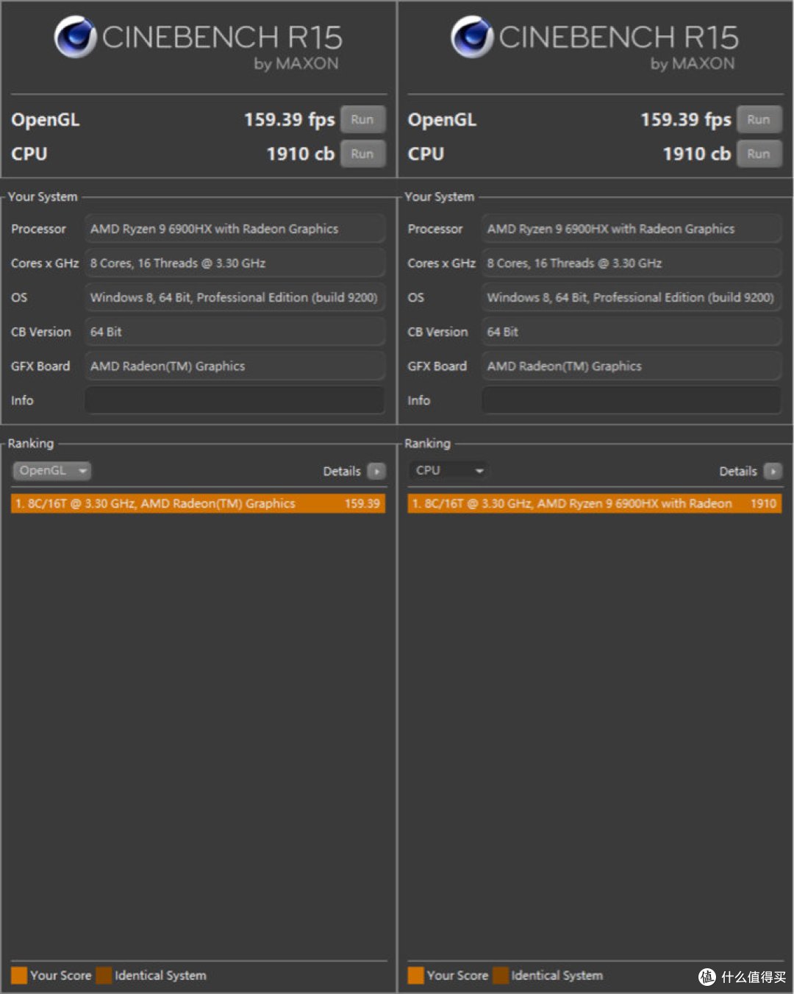Click the Details arrow icon in right Ranking bar
The image size is (794, 994).
[773, 471]
